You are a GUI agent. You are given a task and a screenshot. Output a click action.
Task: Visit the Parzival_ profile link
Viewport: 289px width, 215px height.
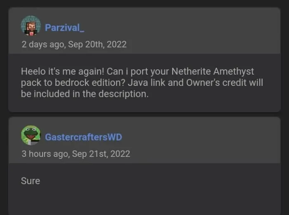tap(64, 28)
